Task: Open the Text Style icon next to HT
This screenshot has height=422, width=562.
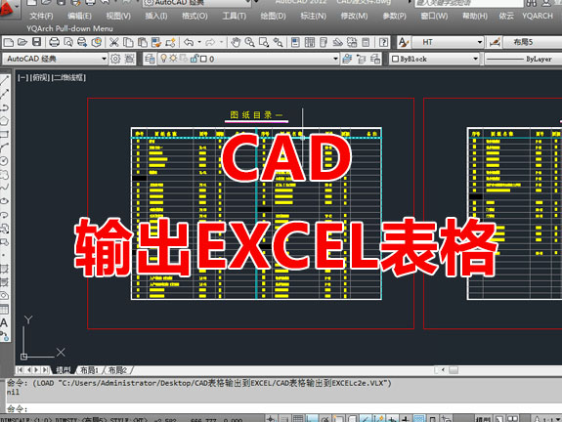Action: point(404,42)
